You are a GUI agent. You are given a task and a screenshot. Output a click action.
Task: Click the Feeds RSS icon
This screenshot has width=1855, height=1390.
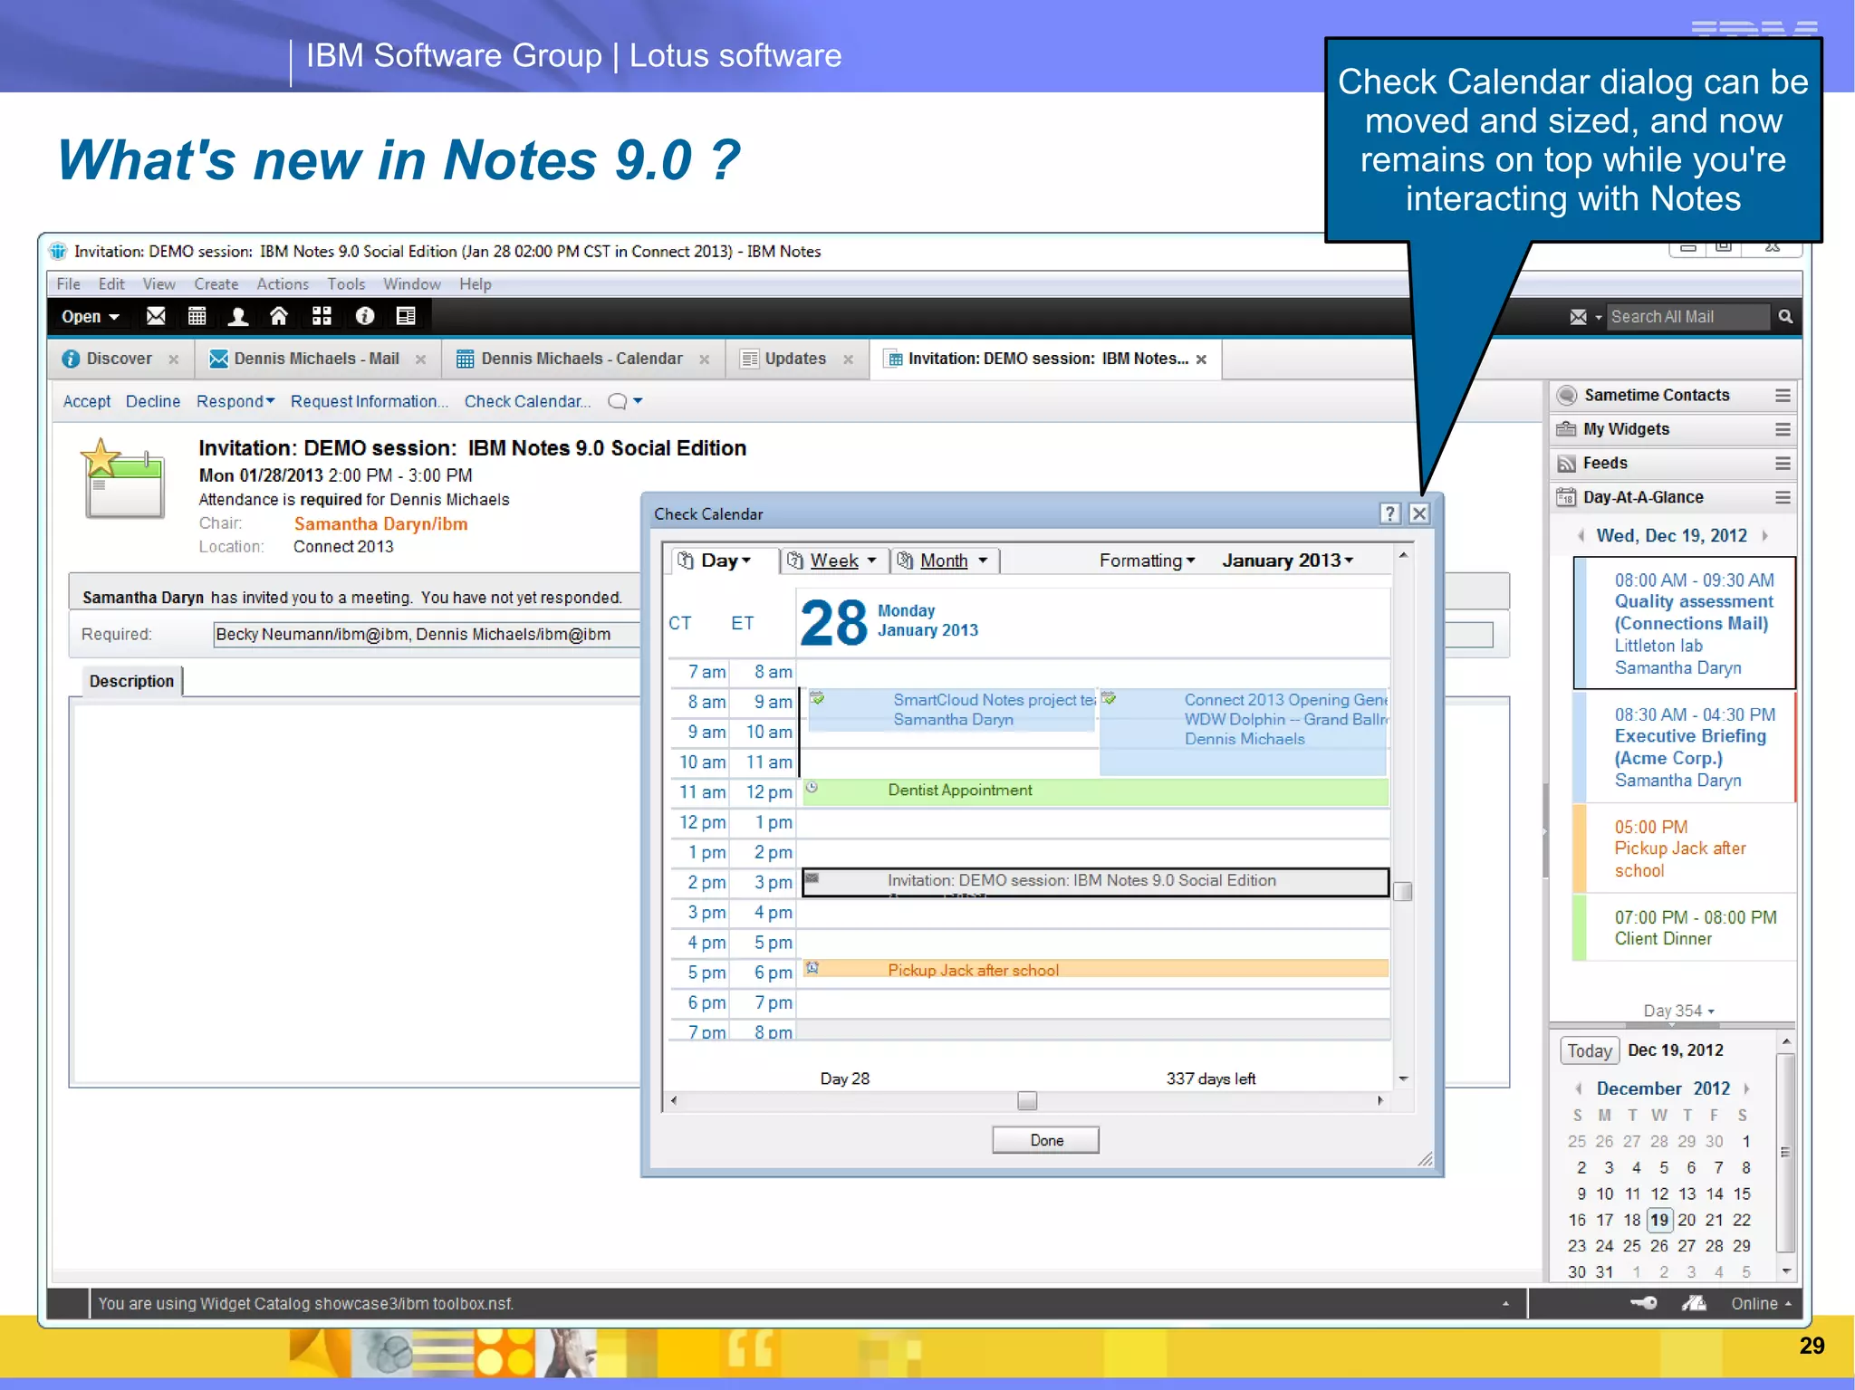[1566, 464]
